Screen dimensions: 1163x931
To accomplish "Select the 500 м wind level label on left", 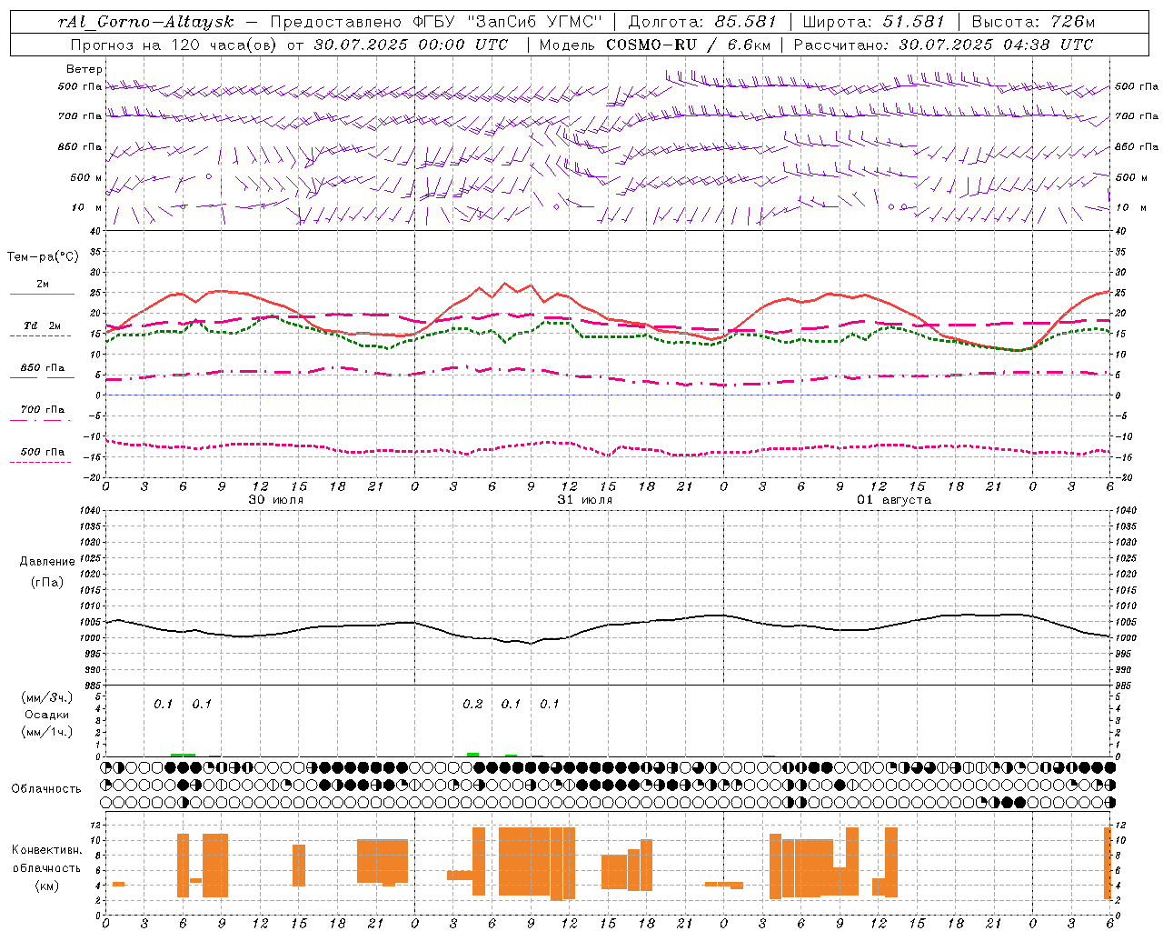I will pyautogui.click(x=86, y=177).
